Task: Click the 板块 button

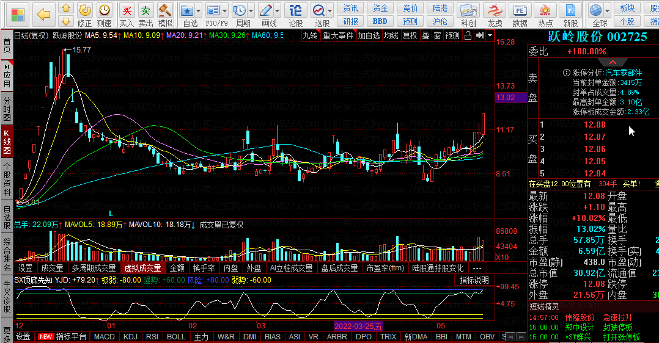Action: click(x=627, y=8)
